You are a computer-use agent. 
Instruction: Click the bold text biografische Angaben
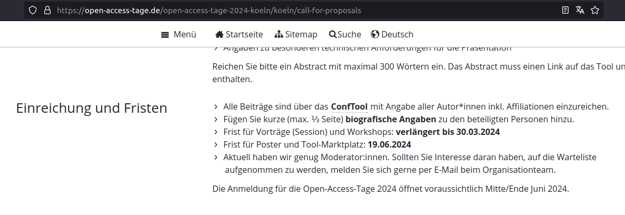[x=391, y=119]
